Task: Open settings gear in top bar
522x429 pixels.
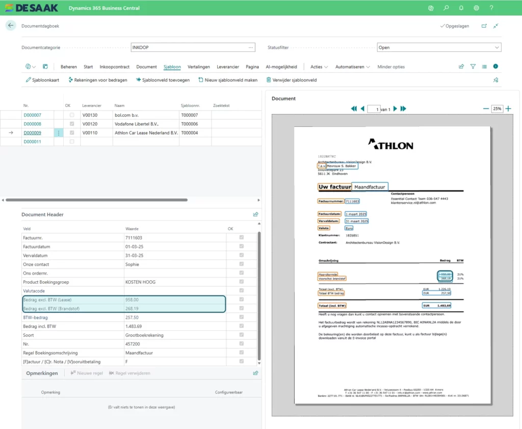Action: click(x=477, y=8)
